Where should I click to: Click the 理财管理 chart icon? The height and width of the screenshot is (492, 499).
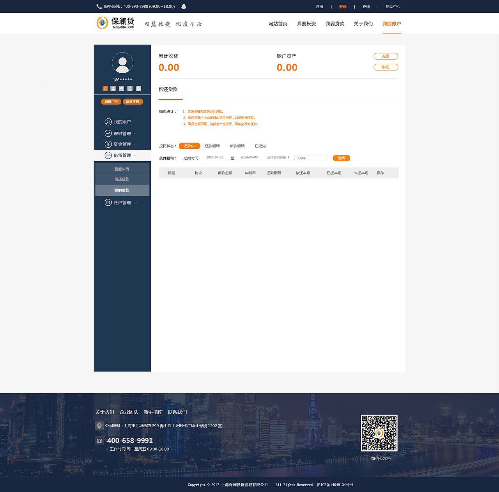[108, 133]
